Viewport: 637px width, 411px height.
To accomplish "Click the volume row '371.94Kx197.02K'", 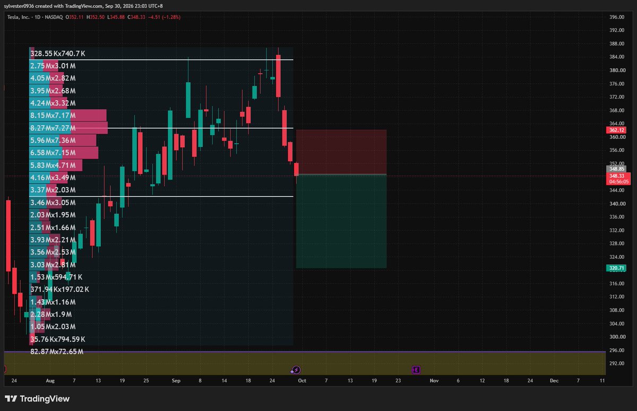I will tap(59, 290).
